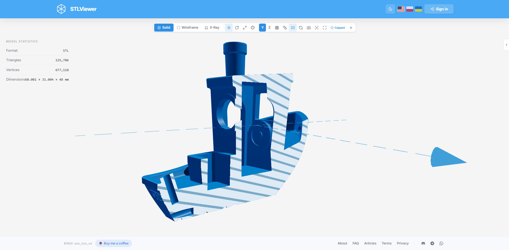This screenshot has height=250, width=509.
Task: Switch to Wireframe render mode
Action: (188, 28)
